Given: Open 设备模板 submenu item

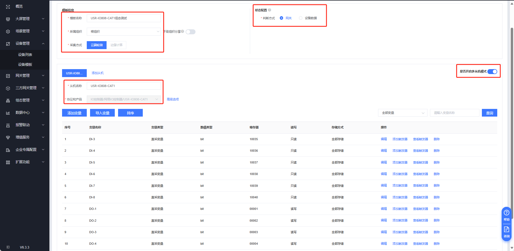Looking at the screenshot, I should (x=25, y=64).
